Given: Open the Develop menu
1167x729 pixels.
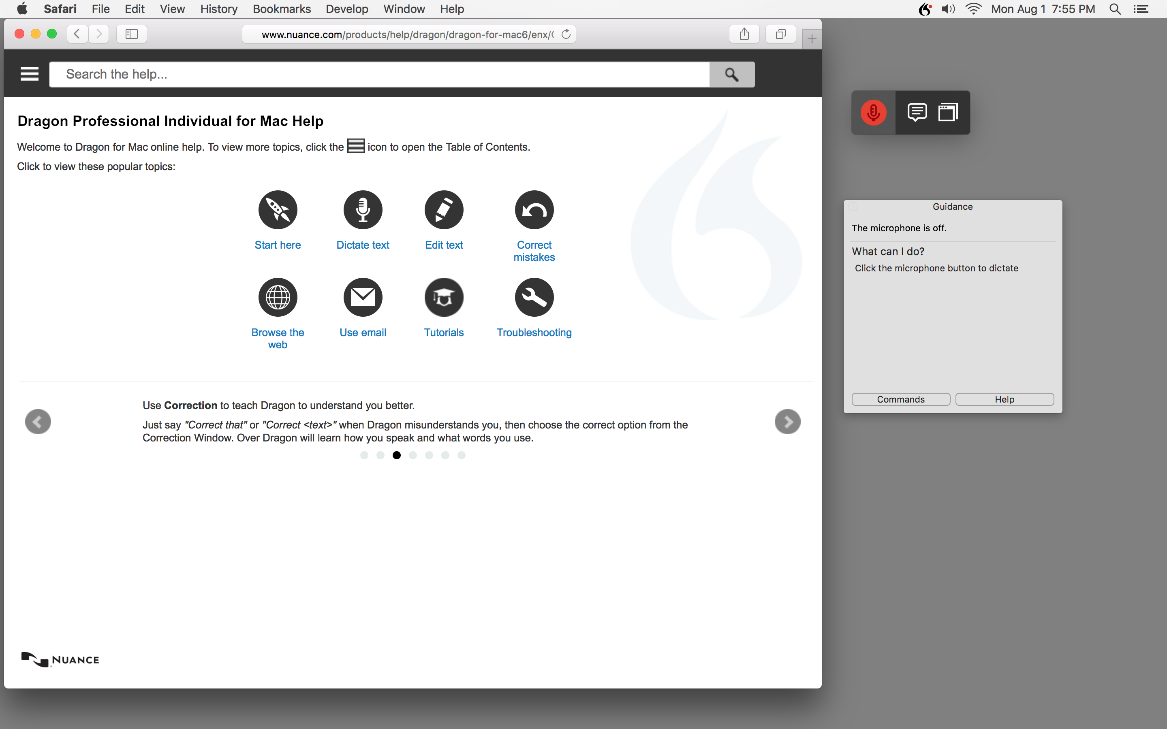Looking at the screenshot, I should click(347, 9).
